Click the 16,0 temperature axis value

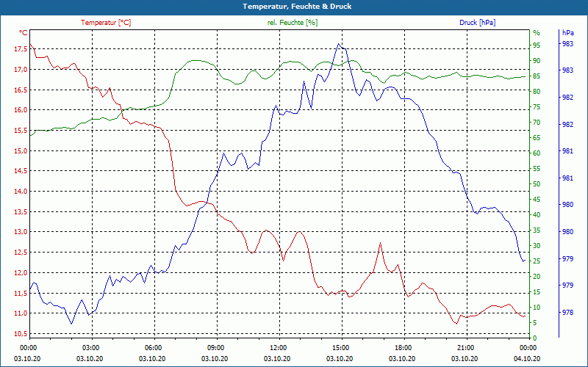[x=21, y=110]
